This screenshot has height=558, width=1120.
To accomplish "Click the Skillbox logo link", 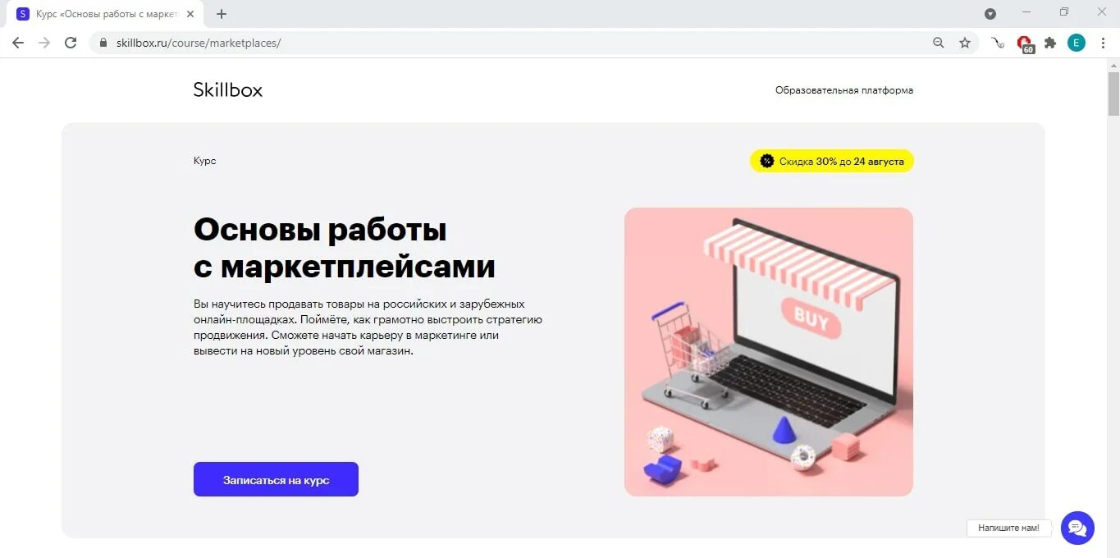I will (228, 90).
